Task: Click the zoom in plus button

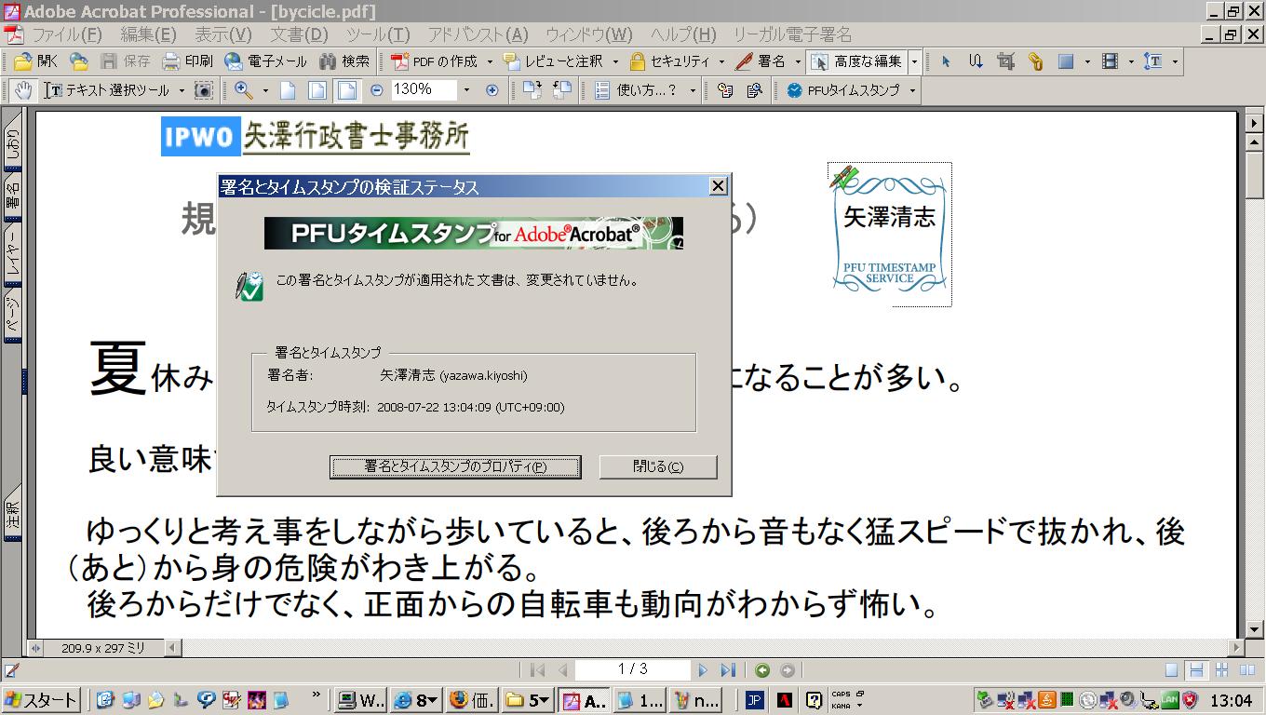Action: tap(492, 90)
